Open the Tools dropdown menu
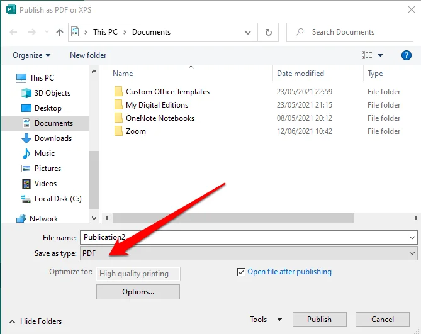Image resolution: width=421 pixels, height=334 pixels. point(266,320)
